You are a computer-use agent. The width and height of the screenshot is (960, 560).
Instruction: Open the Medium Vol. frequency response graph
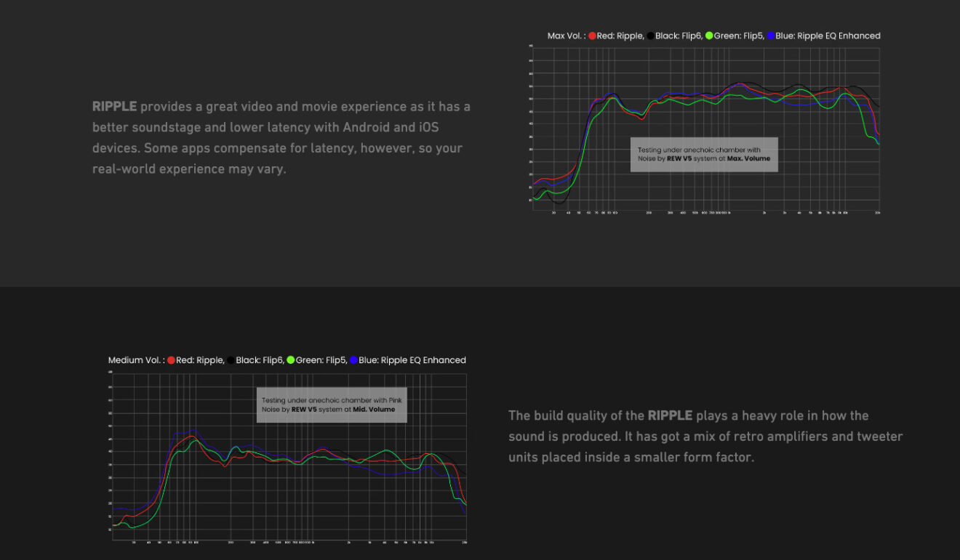tap(289, 458)
